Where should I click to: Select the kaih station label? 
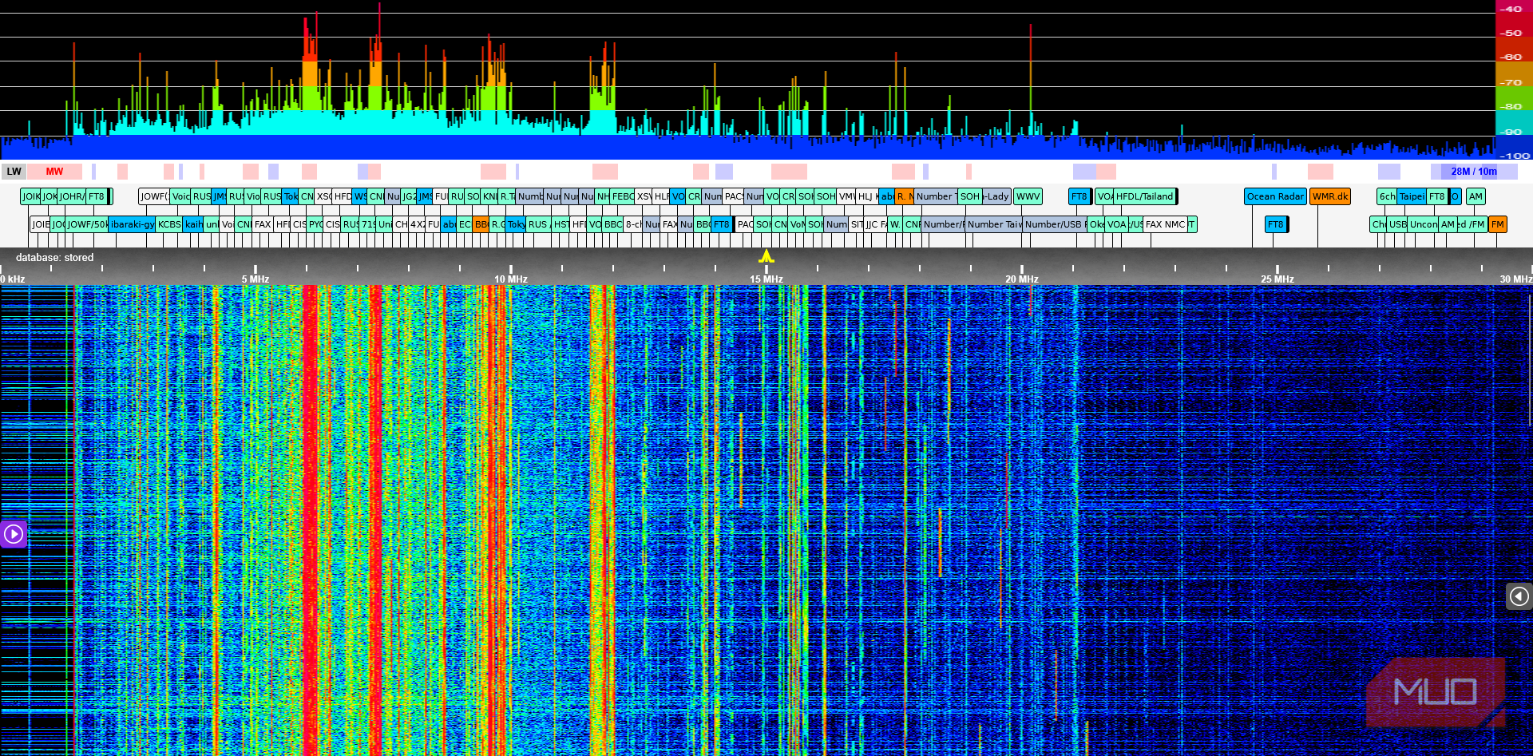click(x=193, y=224)
